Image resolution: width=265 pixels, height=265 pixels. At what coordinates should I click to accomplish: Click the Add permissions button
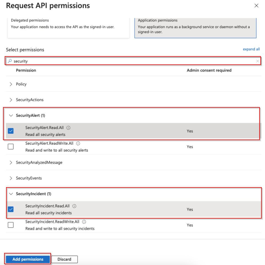[28, 259]
